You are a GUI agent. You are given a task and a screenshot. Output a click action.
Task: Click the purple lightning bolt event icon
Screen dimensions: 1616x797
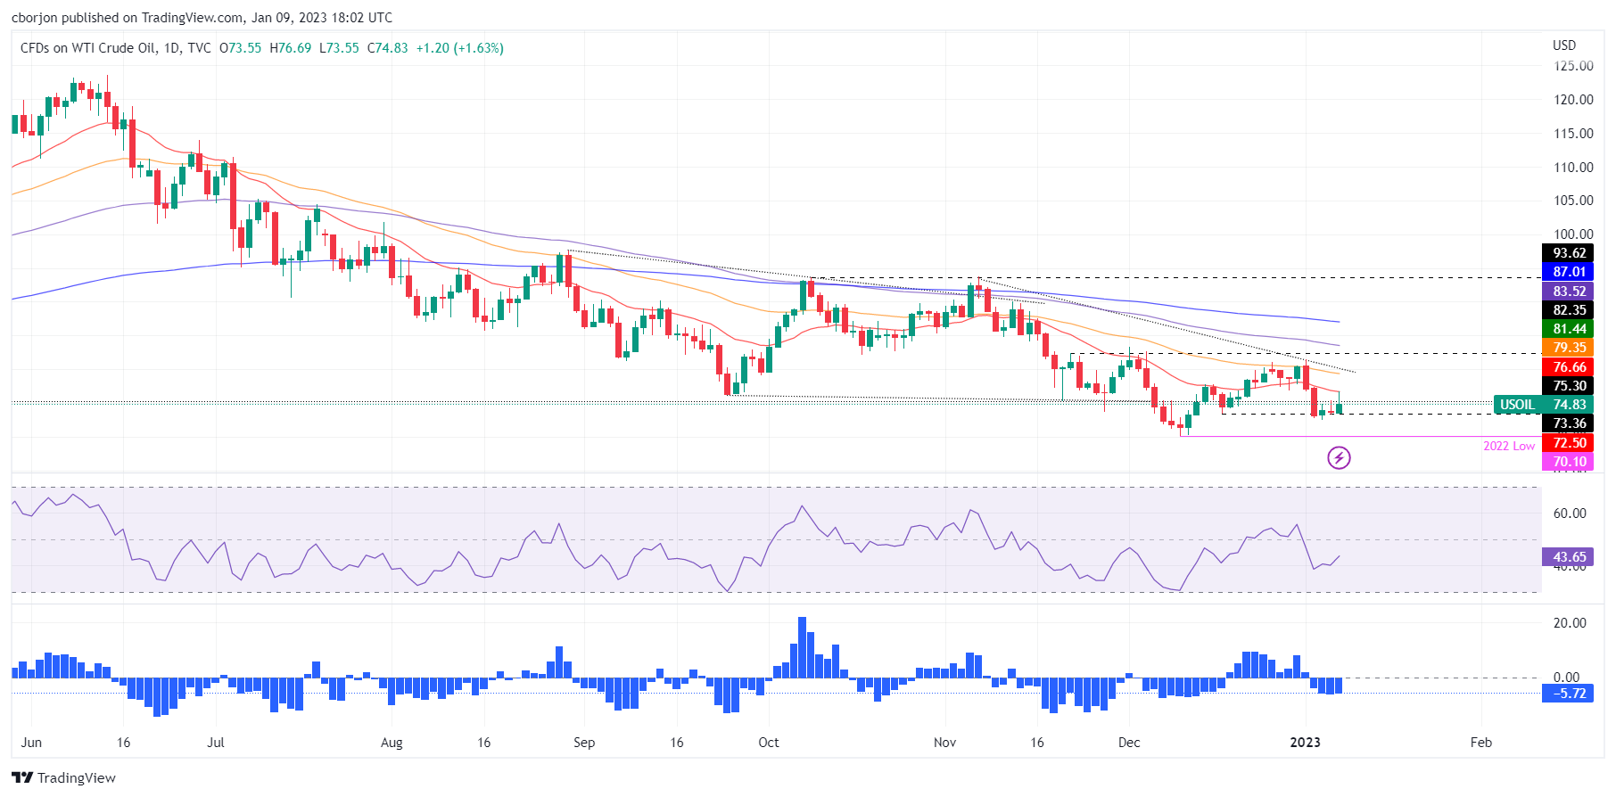click(1339, 458)
